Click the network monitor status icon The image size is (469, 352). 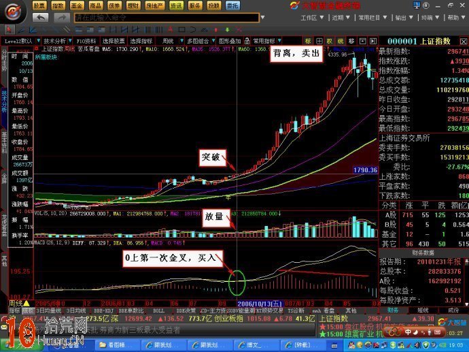[x=417, y=5]
